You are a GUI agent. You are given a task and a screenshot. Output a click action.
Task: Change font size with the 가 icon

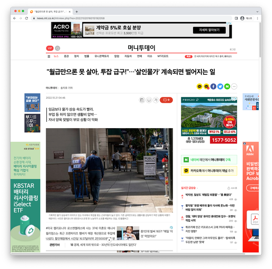(156, 100)
